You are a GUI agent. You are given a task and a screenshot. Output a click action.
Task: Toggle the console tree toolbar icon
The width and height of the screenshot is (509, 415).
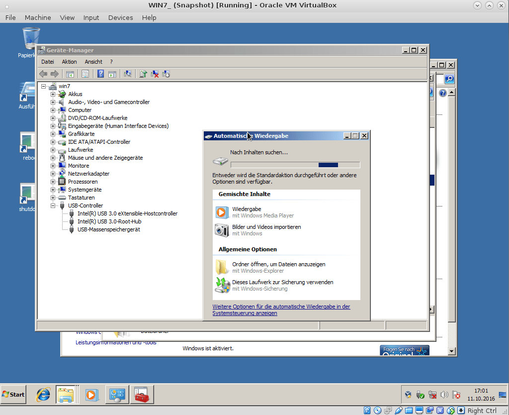point(70,74)
